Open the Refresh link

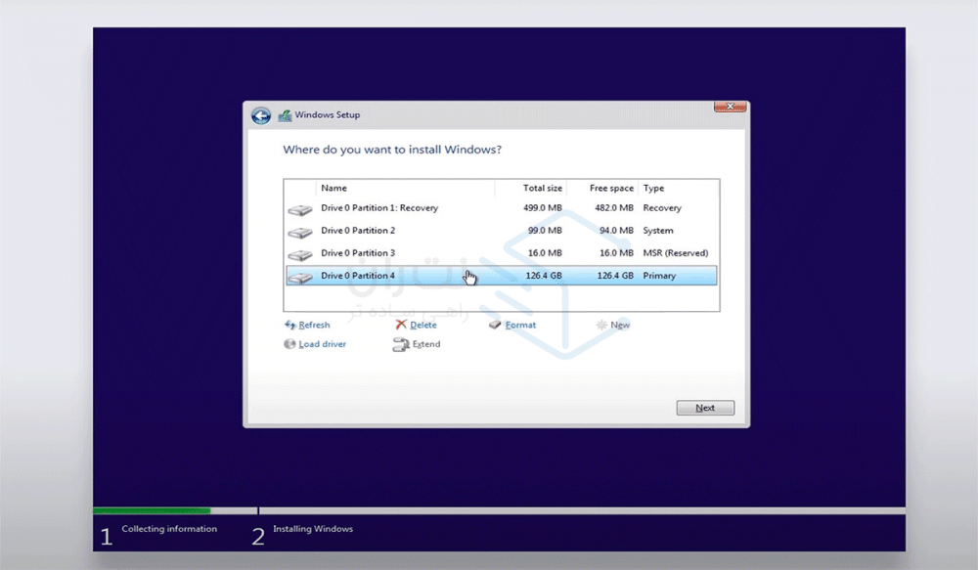pos(314,325)
